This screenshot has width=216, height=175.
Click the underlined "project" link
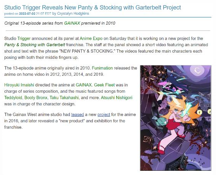point(104,115)
